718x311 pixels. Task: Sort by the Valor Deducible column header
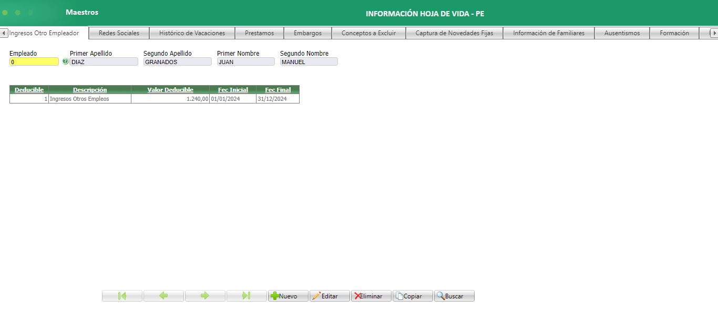pyautogui.click(x=169, y=89)
